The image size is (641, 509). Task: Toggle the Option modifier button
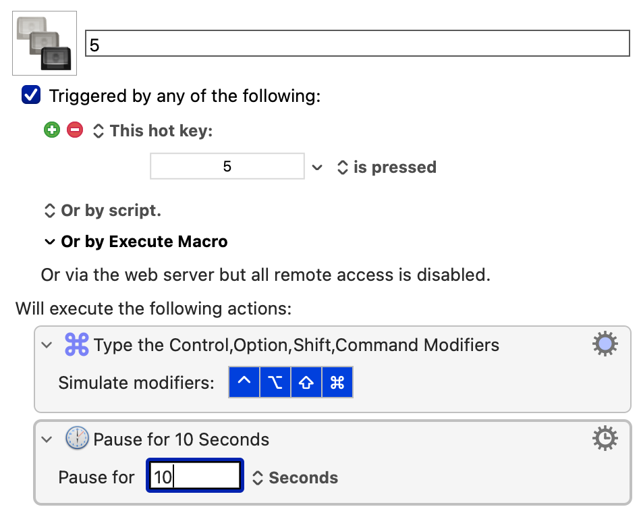point(275,382)
